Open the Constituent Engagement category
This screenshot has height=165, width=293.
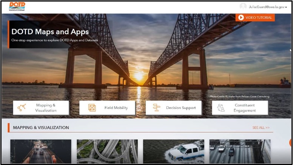click(x=240, y=108)
